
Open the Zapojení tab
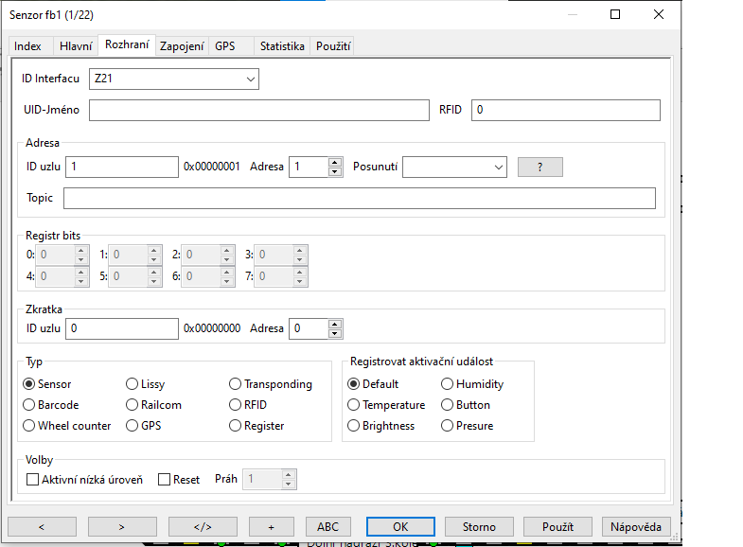click(x=182, y=46)
